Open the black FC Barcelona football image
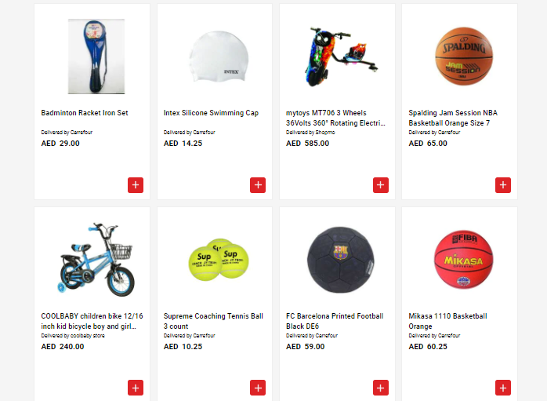Viewport: 547px width, 401px height. [340, 260]
